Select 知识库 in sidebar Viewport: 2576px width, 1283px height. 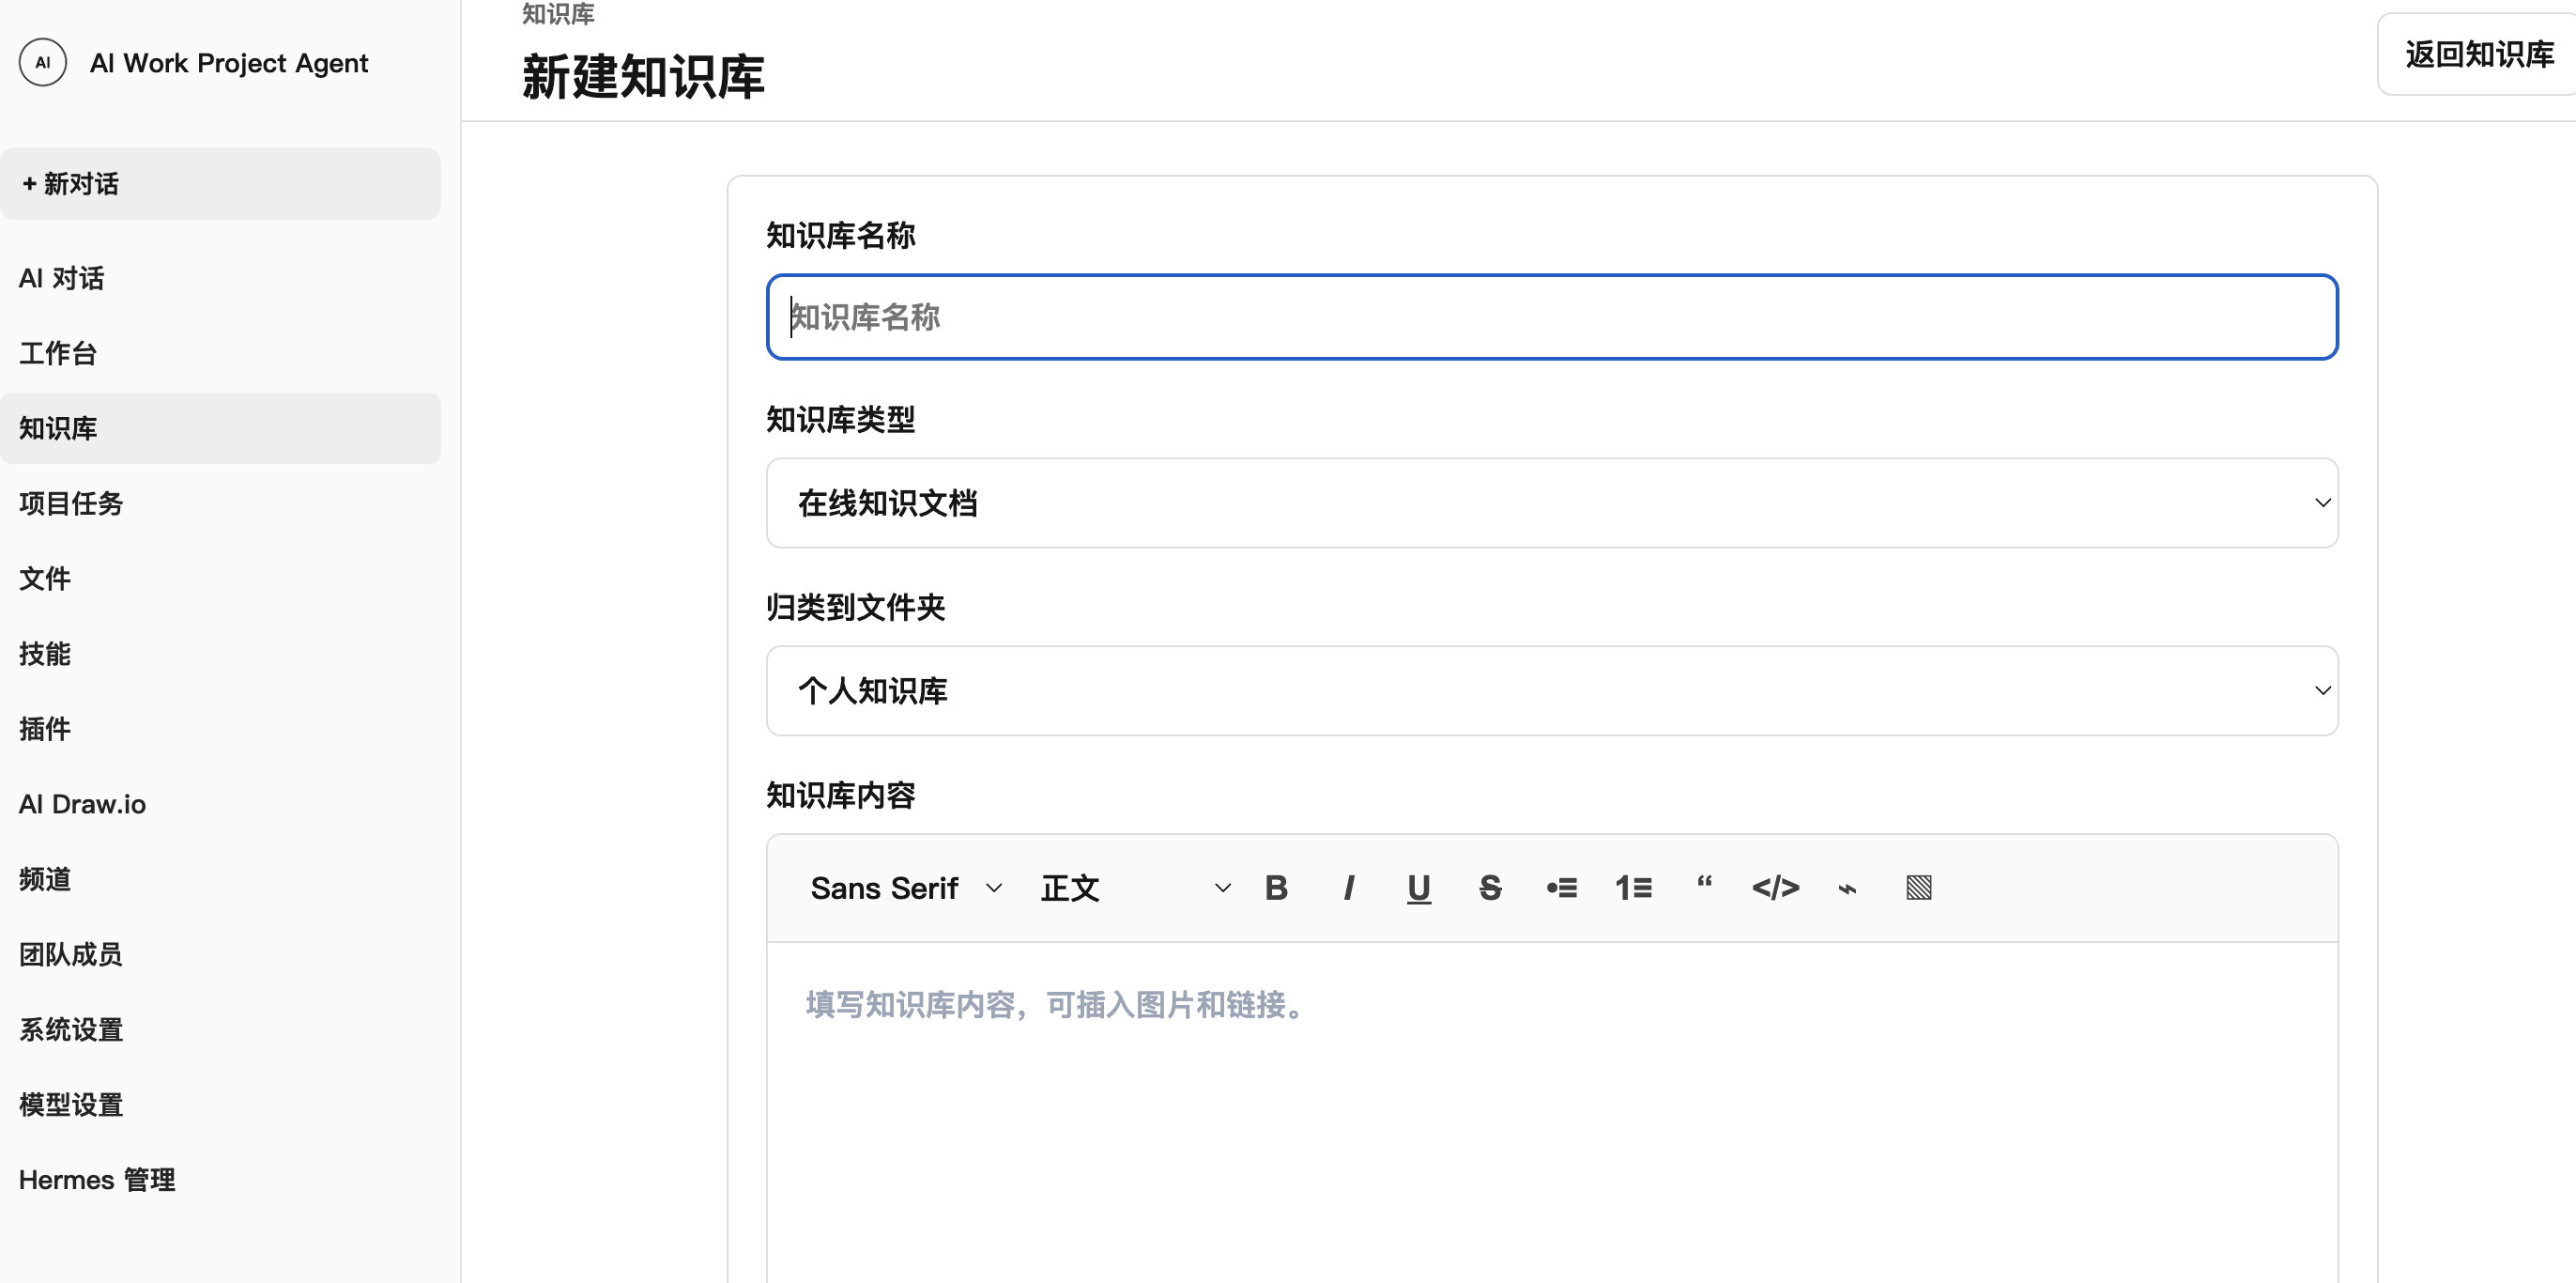tap(220, 428)
